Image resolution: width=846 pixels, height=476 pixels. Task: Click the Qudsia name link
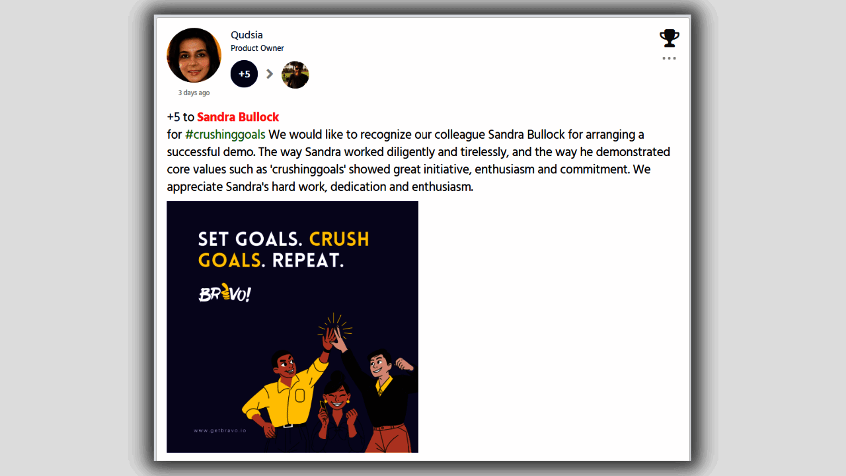click(x=247, y=35)
